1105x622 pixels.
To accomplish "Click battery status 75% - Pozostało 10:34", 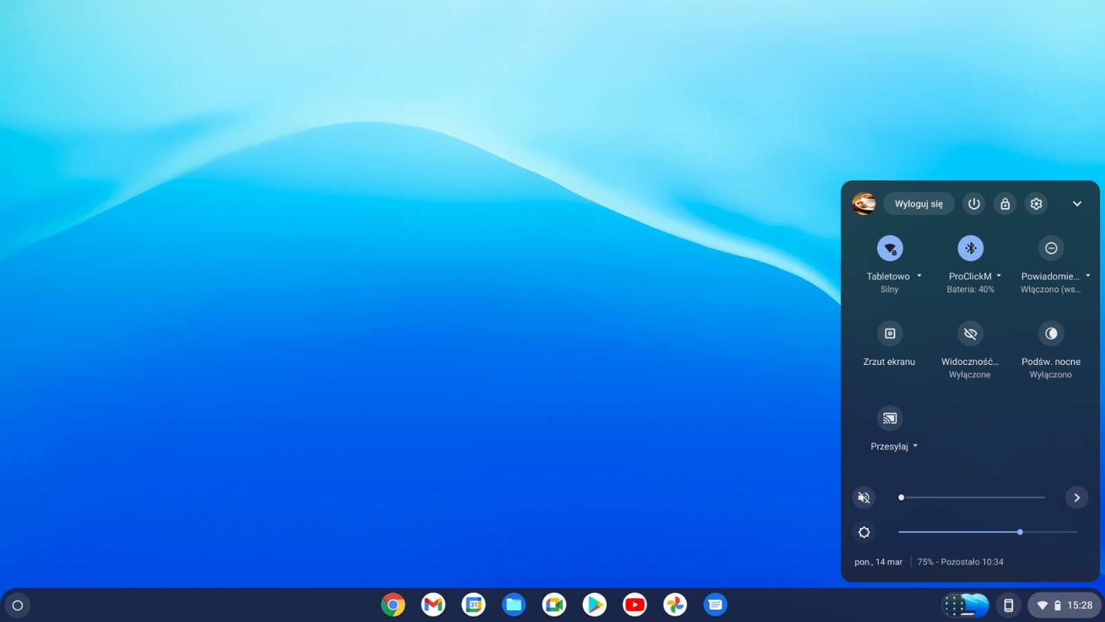I will click(960, 562).
